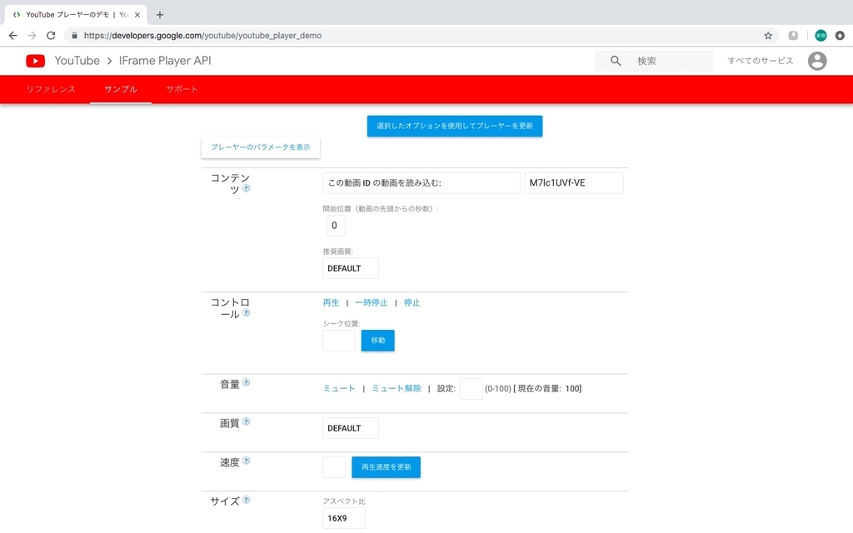
Task: Open search using the magnifier icon
Action: point(614,60)
